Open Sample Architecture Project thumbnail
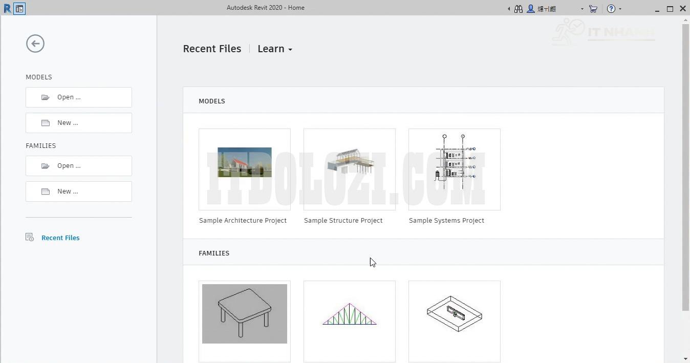690x363 pixels. coord(245,169)
